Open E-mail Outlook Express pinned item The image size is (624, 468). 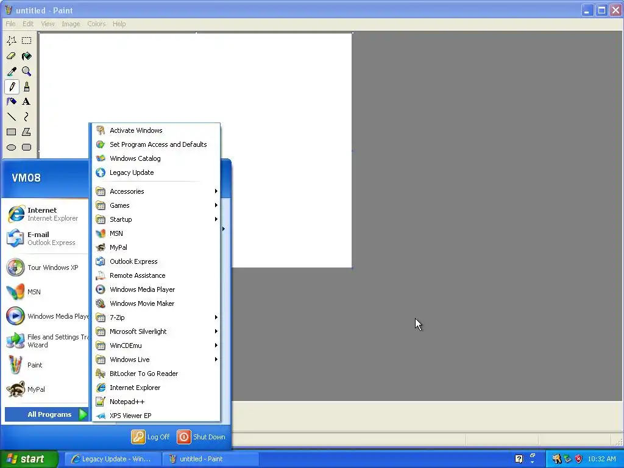pos(46,238)
